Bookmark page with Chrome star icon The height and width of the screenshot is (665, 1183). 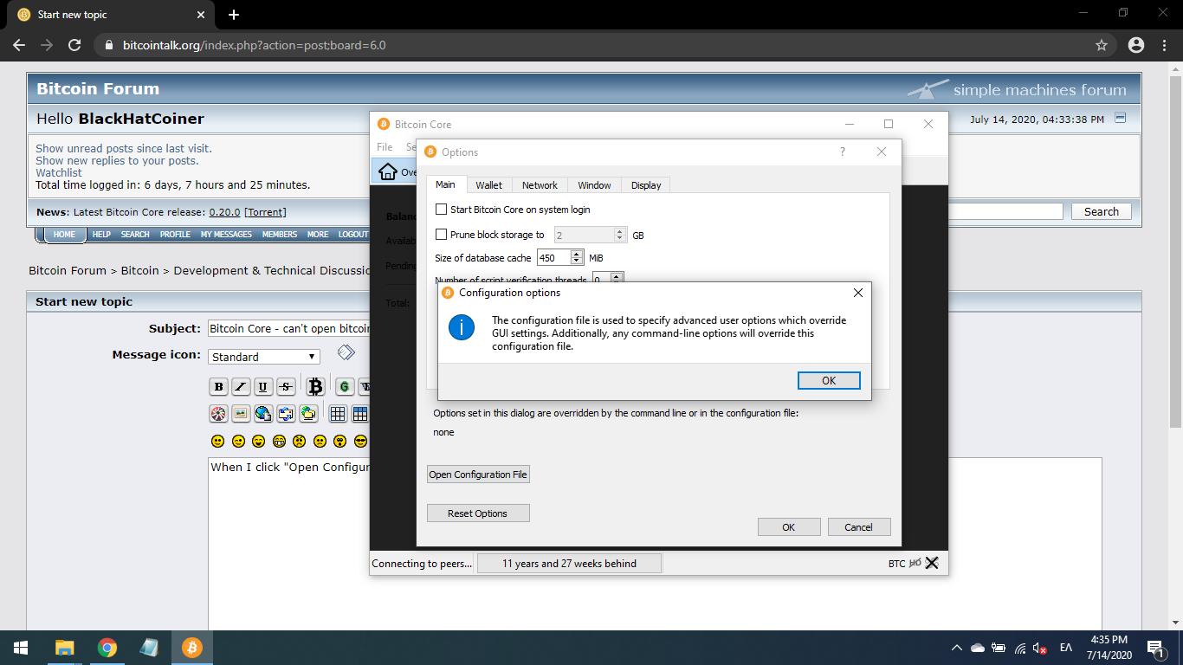tap(1102, 45)
